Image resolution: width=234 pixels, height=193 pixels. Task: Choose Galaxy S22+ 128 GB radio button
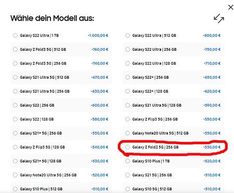click(x=127, y=91)
